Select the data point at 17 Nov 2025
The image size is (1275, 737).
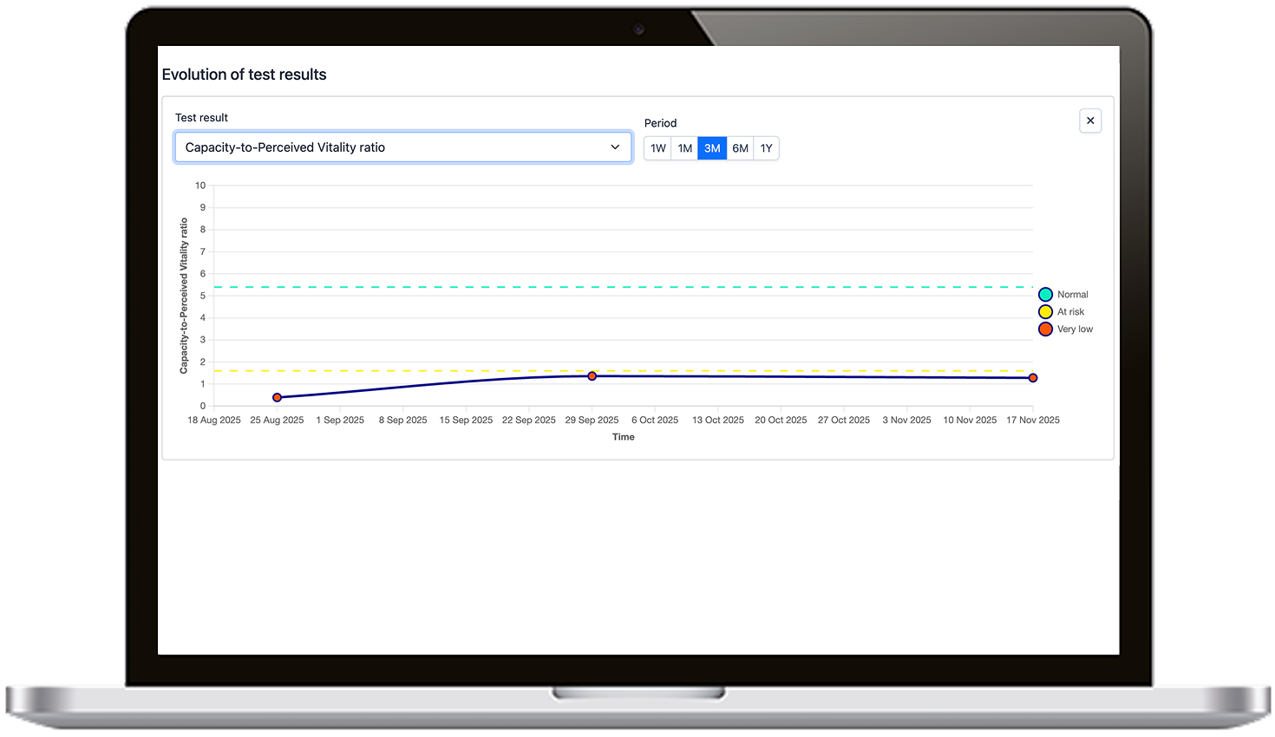(x=1032, y=378)
